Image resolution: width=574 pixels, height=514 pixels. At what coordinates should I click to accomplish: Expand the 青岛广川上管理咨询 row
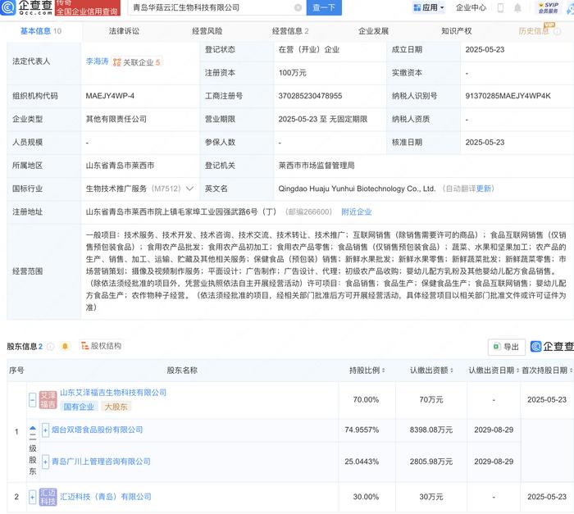click(45, 462)
